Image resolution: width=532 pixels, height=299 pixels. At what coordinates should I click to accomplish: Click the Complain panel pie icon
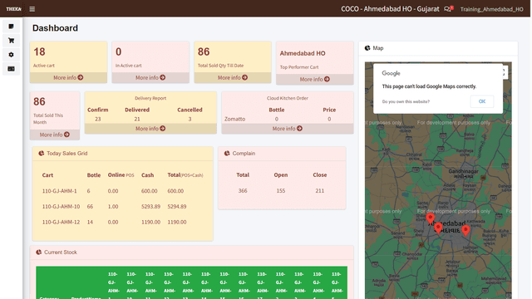(227, 153)
